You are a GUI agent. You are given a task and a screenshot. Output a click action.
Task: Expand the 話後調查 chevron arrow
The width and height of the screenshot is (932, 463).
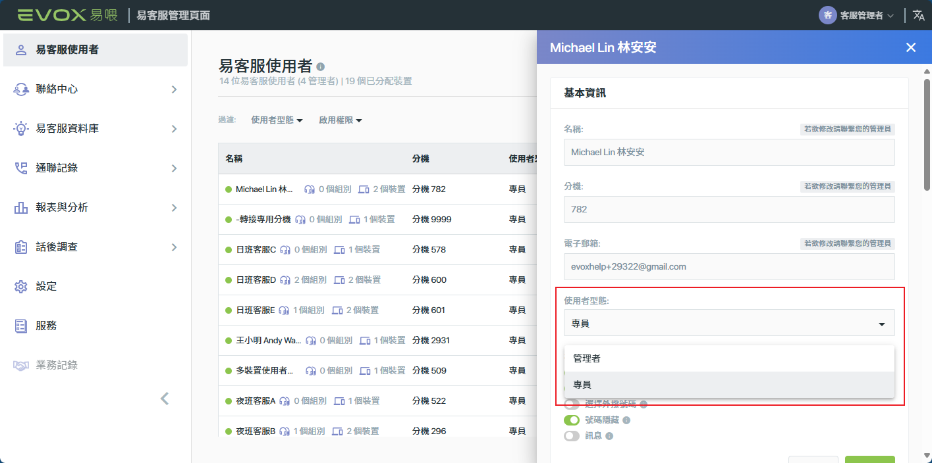click(x=174, y=247)
